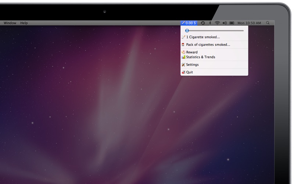The image size is (294, 184).
Task: Open the Window menu
Action: (x=10, y=23)
